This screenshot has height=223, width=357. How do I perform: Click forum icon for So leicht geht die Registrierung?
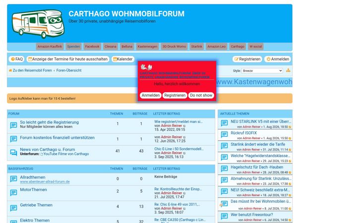pos(13,125)
